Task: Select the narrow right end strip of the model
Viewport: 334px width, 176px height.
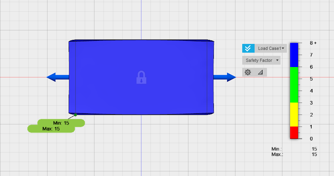Action: click(210, 77)
